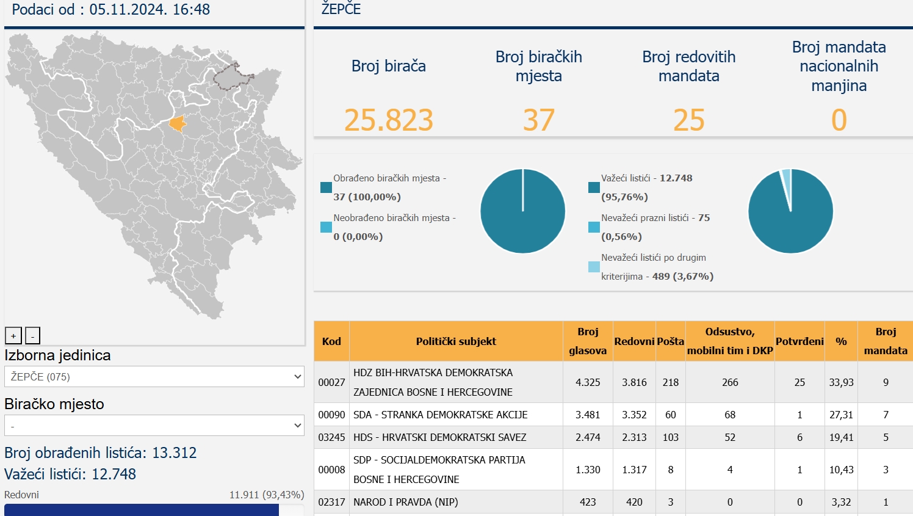Click vote count 2.474 for HDS
The width and height of the screenshot is (913, 516).
588,437
